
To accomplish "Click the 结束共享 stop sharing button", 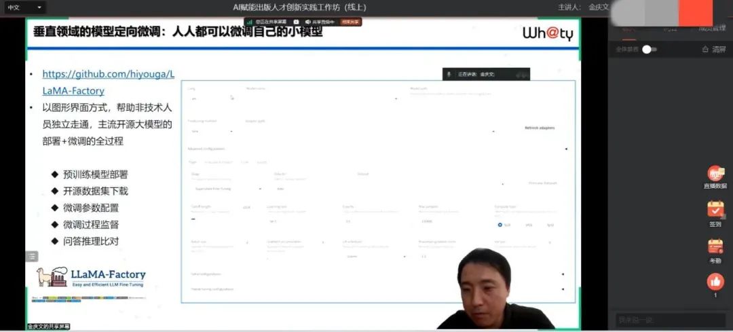I will point(351,22).
